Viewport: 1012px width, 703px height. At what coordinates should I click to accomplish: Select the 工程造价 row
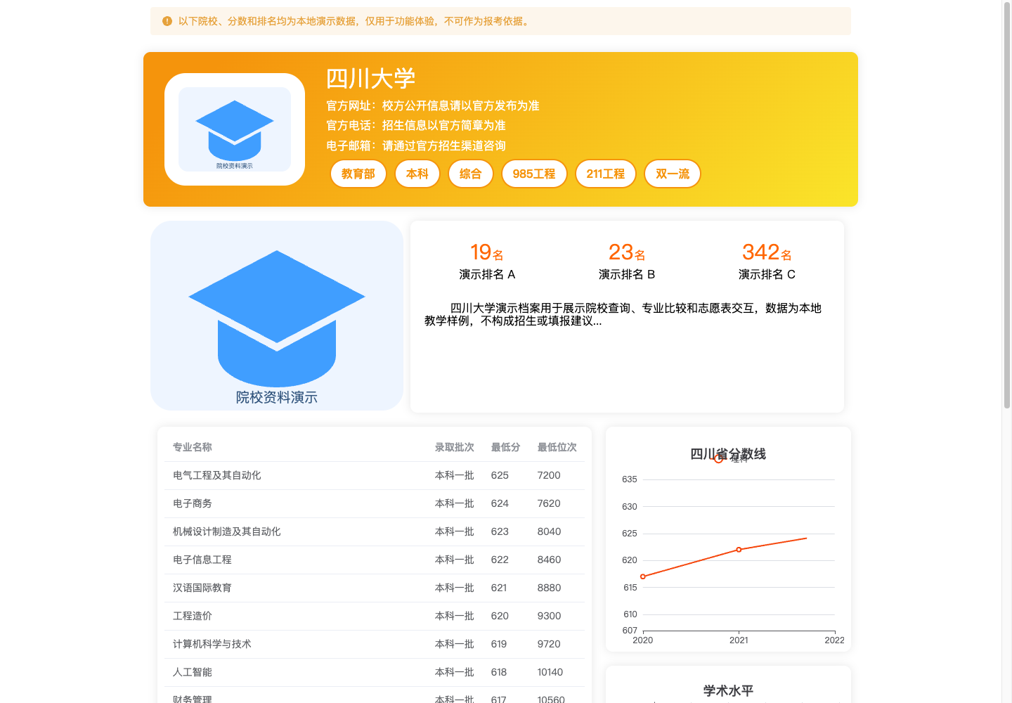(x=375, y=616)
